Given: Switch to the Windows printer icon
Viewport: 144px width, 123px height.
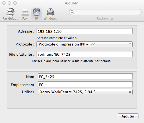Looking at the screenshot, I should click(50, 12).
